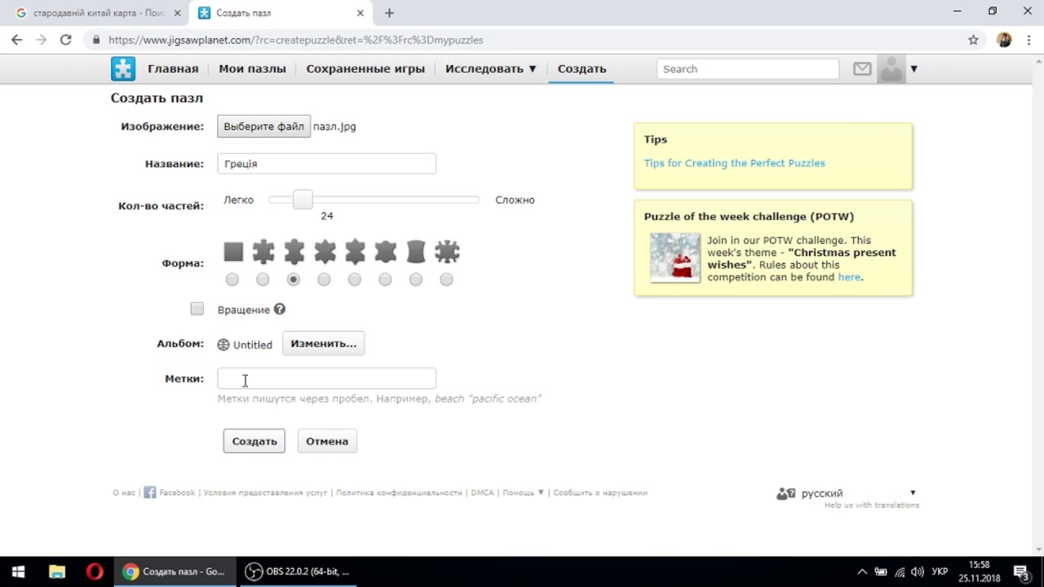
Task: Select the first shape radio button
Action: tap(232, 280)
